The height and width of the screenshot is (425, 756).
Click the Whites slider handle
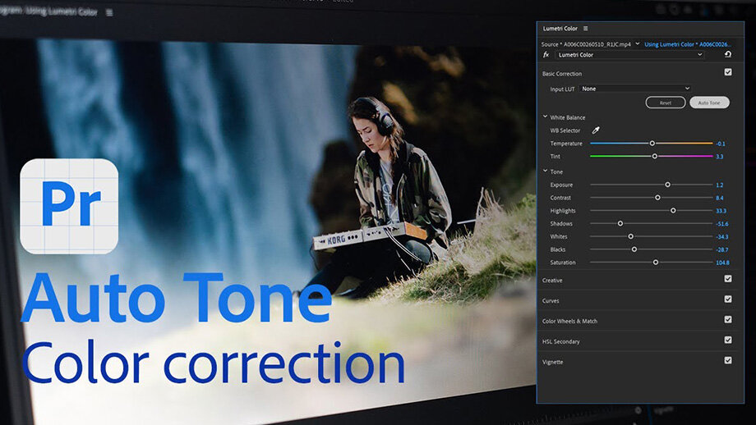coord(630,236)
